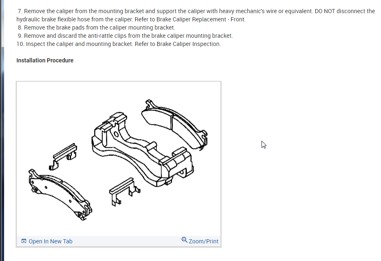The image size is (381, 261).
Task: Click the Installation Procedure heading
Action: pos(45,60)
